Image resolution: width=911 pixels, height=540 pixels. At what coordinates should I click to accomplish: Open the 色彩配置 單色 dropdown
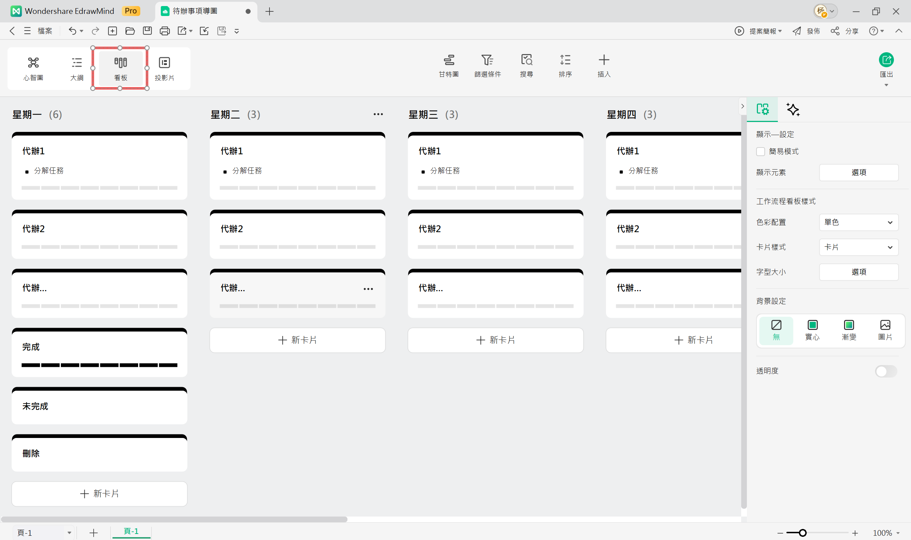tap(859, 222)
